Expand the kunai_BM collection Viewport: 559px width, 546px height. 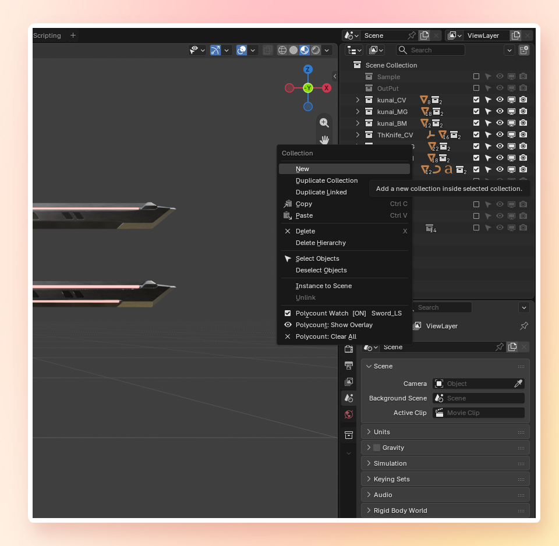(358, 123)
